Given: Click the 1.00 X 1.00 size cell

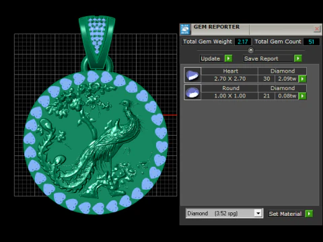Looking at the screenshot, I should click(x=229, y=96).
